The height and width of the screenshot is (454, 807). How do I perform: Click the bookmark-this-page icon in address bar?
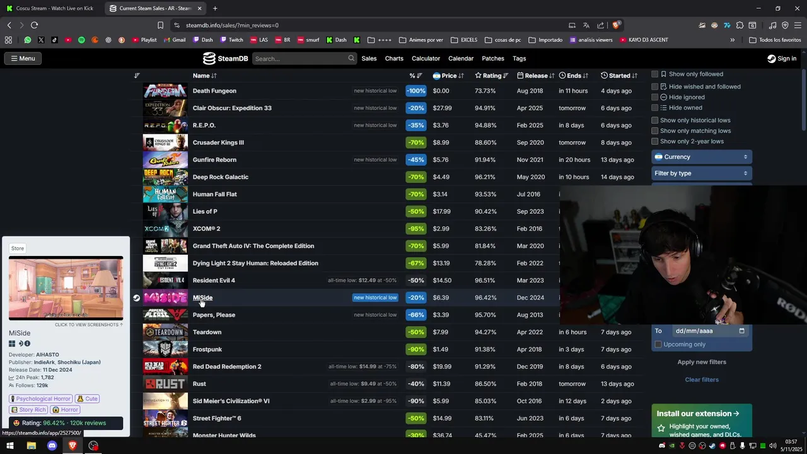click(160, 25)
